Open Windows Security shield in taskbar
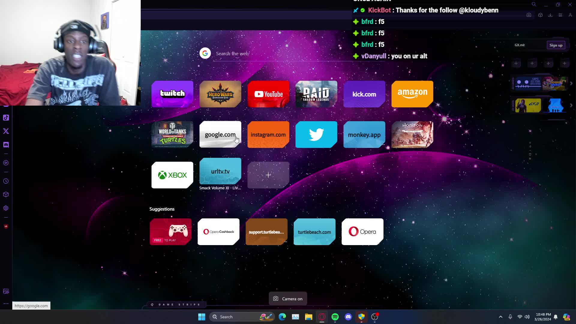Image resolution: width=576 pixels, height=324 pixels. click(361, 317)
